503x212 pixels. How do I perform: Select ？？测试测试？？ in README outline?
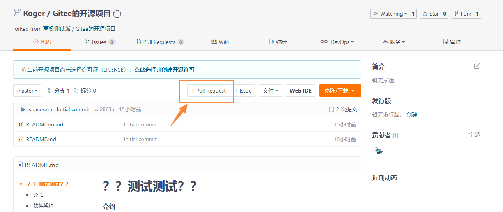pyautogui.click(x=48, y=184)
